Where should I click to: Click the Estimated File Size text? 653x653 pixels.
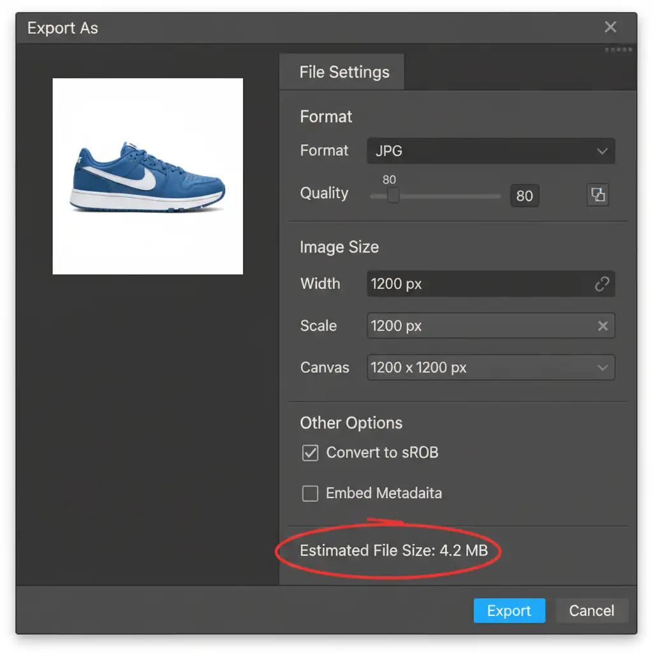pos(393,550)
